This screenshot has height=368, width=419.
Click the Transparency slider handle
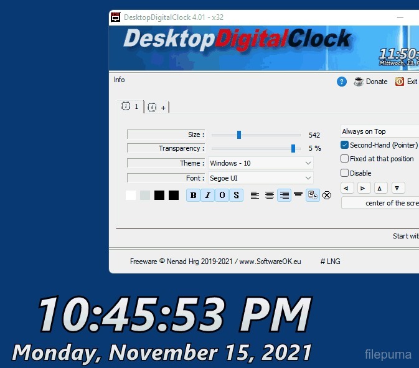(293, 148)
